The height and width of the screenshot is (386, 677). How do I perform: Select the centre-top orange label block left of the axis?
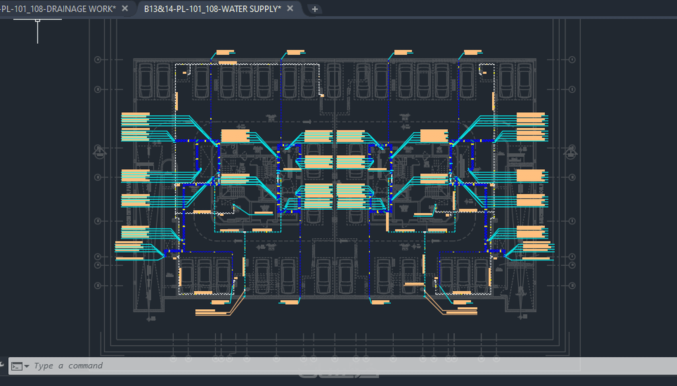319,136
